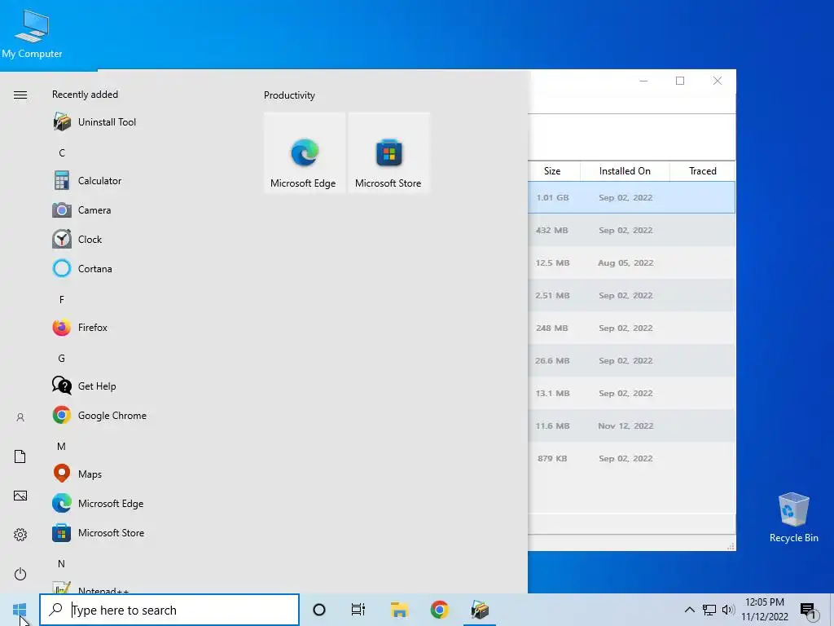834x626 pixels.
Task: Select the 12.5 MB row dated Aug 05
Action: (632, 262)
